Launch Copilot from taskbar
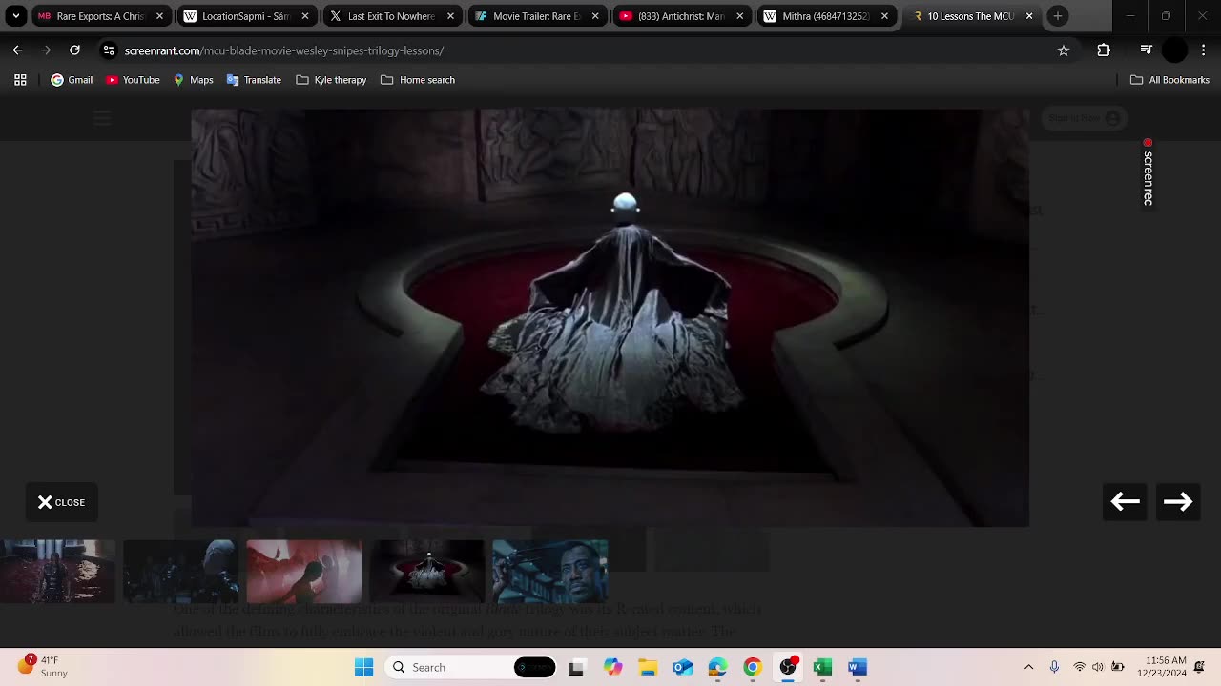The image size is (1221, 686). [x=612, y=668]
